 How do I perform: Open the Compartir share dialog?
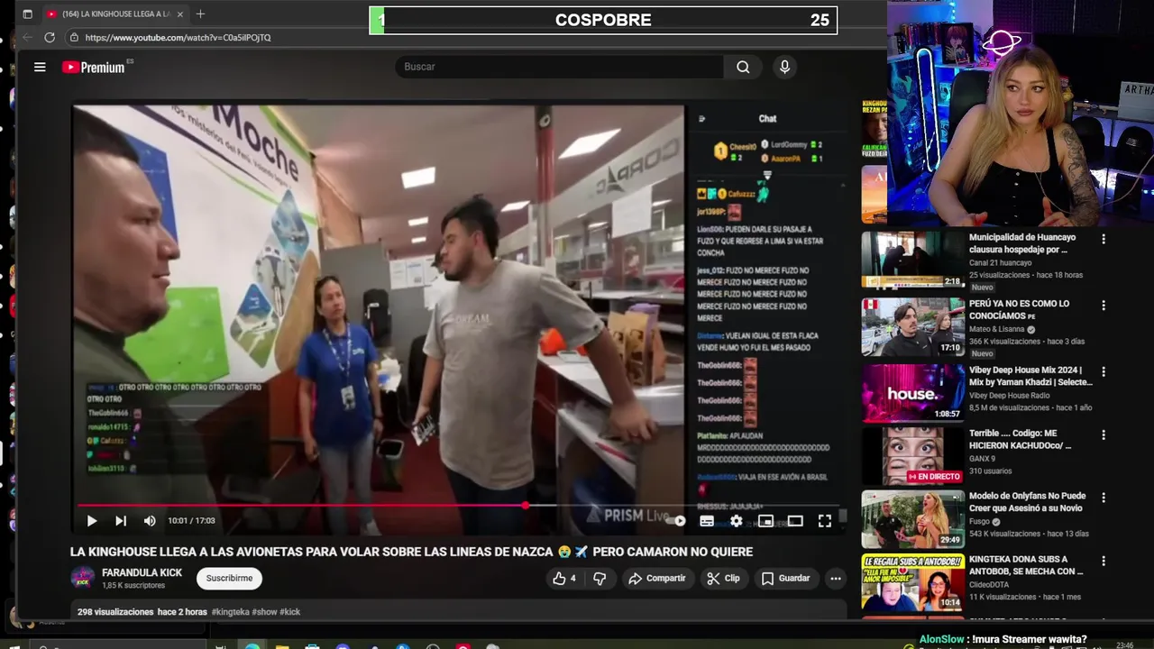(657, 579)
